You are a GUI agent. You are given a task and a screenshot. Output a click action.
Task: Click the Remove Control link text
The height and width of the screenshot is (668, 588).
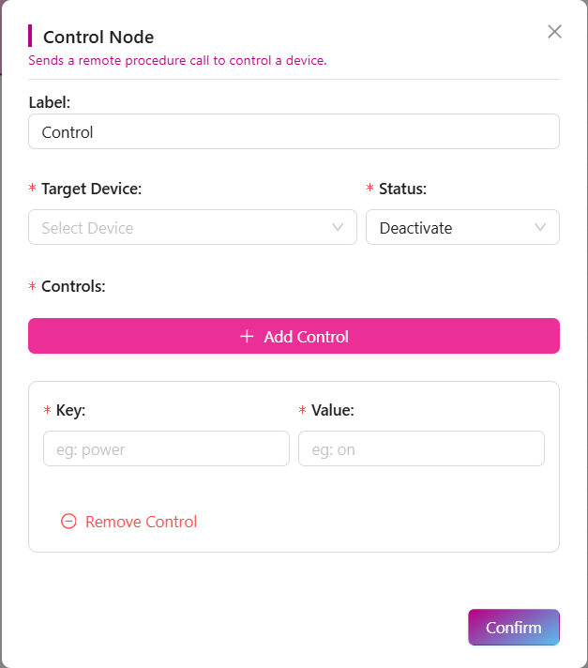pos(141,522)
